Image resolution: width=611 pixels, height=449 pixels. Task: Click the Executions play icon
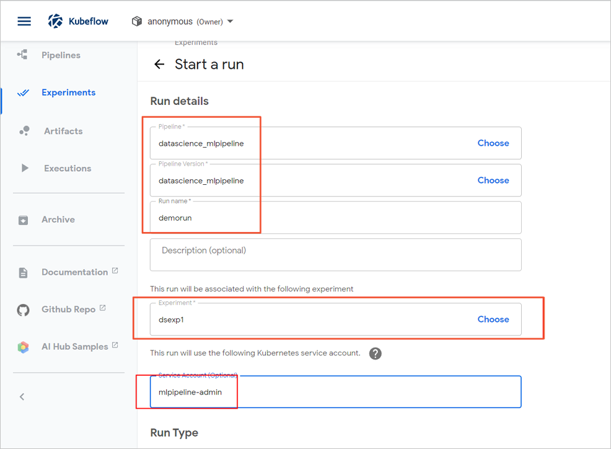[x=25, y=168]
